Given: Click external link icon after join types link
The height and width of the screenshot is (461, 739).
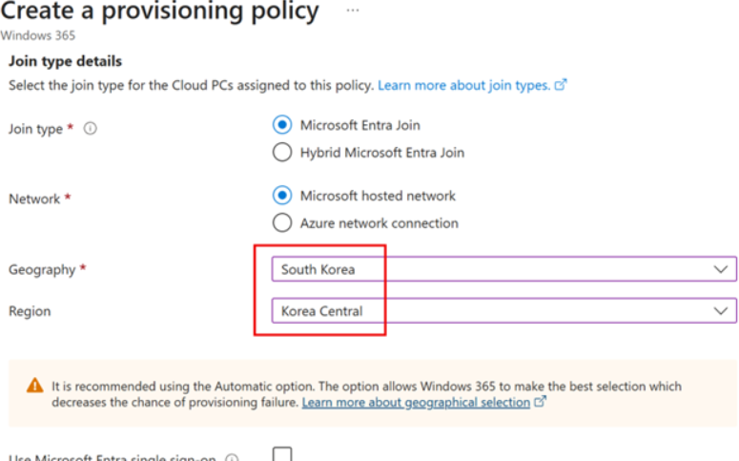Looking at the screenshot, I should pyautogui.click(x=561, y=85).
